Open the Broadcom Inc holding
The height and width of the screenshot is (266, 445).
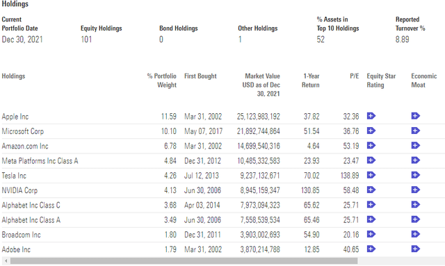(x=21, y=235)
